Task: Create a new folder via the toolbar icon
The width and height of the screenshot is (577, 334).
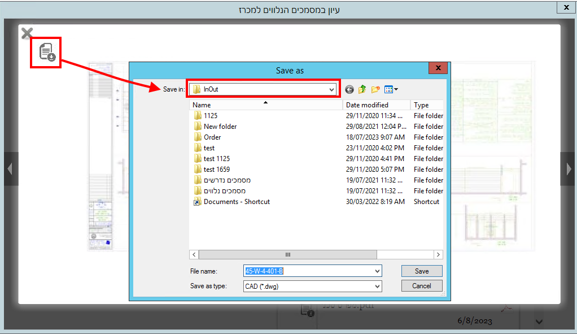Action: [x=375, y=89]
